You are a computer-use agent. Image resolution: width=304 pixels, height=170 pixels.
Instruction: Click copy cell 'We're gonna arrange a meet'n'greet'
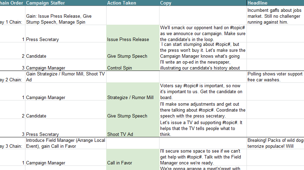203,168
